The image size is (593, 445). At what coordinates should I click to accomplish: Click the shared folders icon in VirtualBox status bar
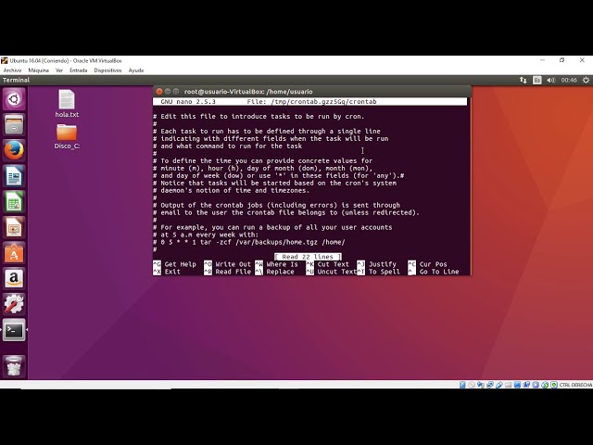pos(509,385)
